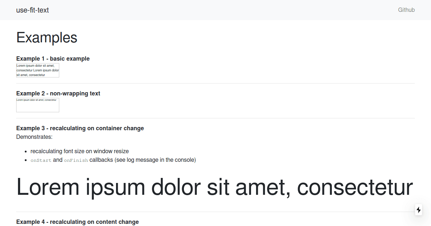Select the Examples page heading
Screen dimensions: 431x226
click(47, 37)
